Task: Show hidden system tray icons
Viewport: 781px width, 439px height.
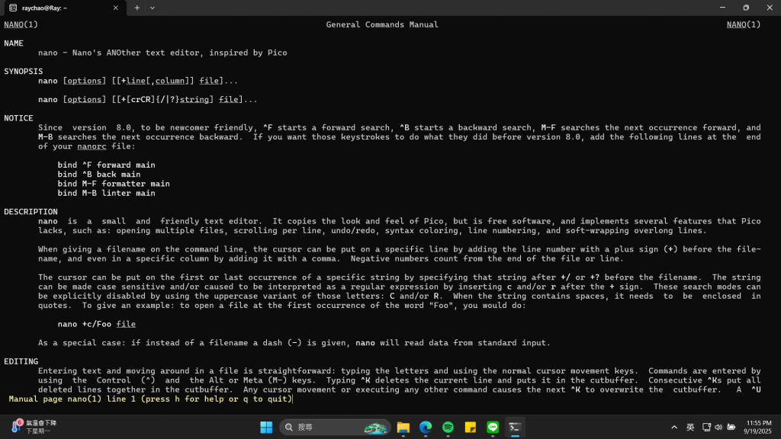Action: [674, 427]
